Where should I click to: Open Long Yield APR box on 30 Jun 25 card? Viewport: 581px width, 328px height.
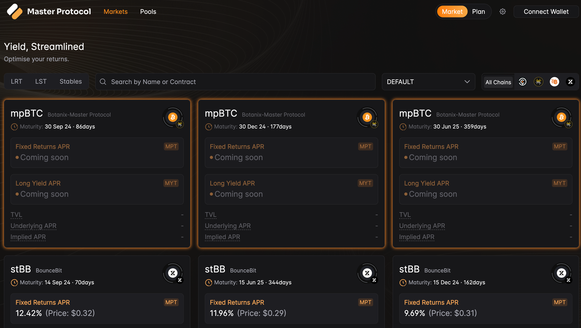pos(486,189)
